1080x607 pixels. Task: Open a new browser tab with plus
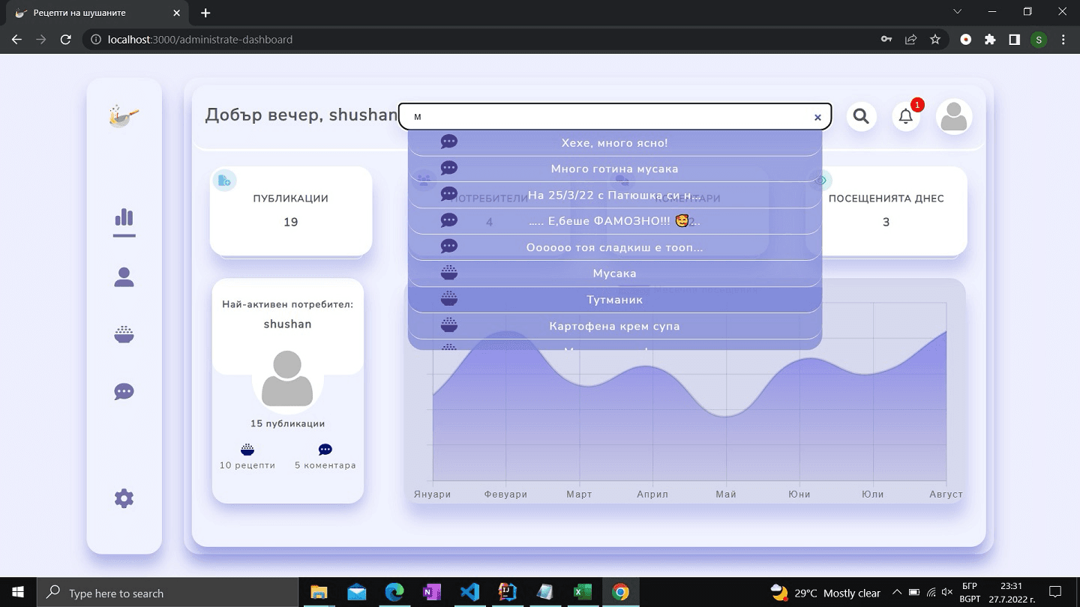click(205, 13)
